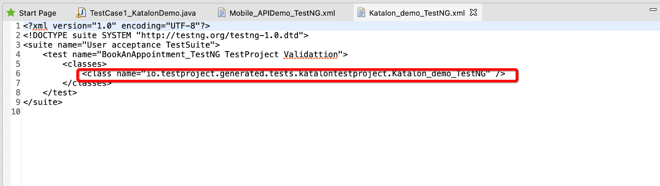
Task: Click the Java file icon on TestCase1_KatalonDemo tab
Action: pos(81,13)
